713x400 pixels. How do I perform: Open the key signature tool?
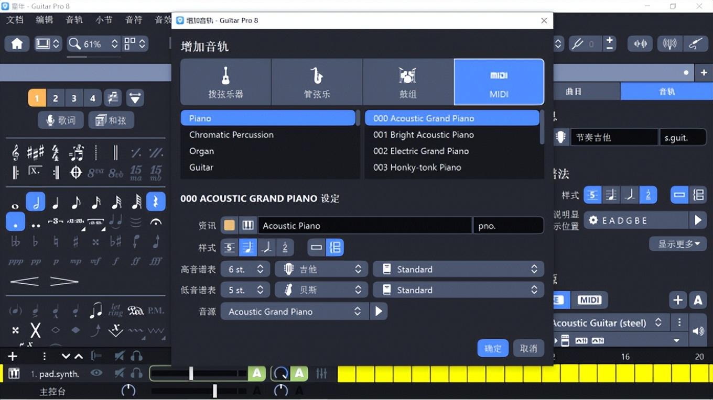(x=36, y=153)
